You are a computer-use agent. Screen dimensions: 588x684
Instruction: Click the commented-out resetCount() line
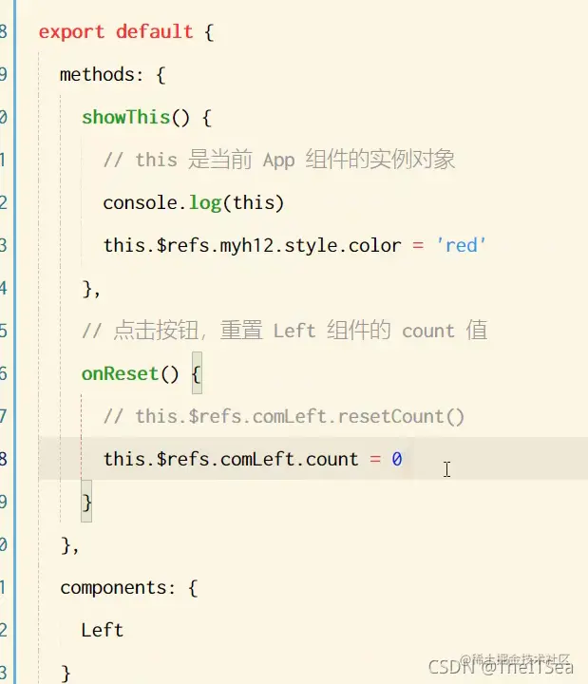(284, 417)
